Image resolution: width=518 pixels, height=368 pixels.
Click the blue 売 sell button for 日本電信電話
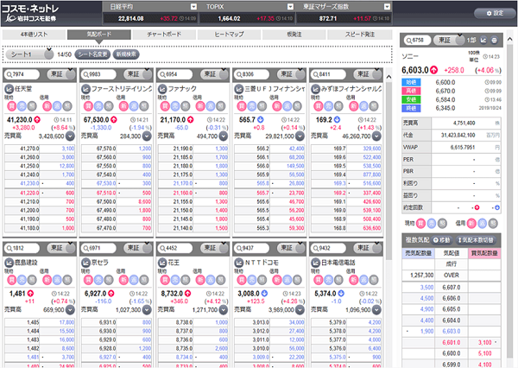(x=328, y=280)
